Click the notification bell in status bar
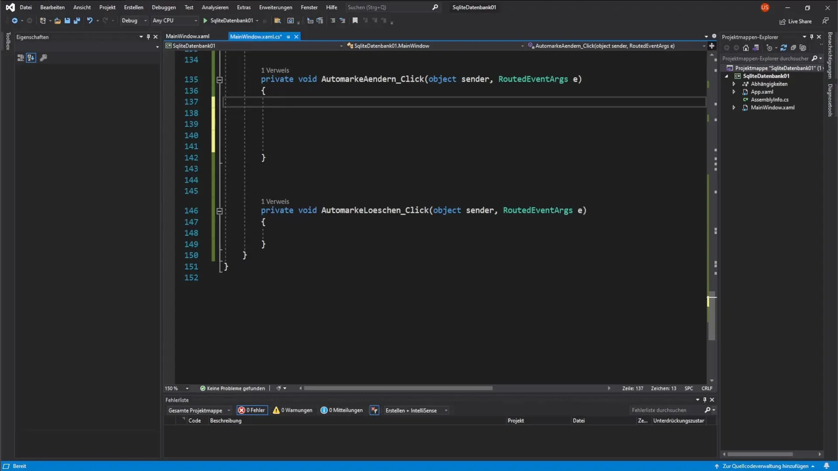Screen dimensions: 838x471 [826, 466]
